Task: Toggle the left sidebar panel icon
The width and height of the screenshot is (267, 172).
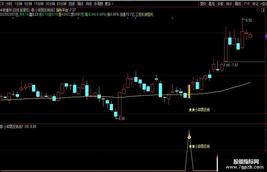Action: (x=2, y=4)
